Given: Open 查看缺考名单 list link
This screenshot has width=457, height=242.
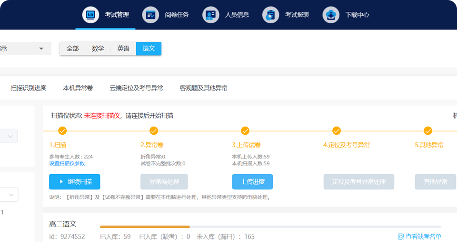Looking at the screenshot, I should 419,236.
